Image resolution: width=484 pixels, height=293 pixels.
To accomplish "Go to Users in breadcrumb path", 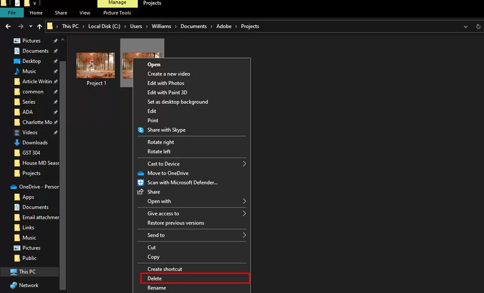I will point(136,27).
